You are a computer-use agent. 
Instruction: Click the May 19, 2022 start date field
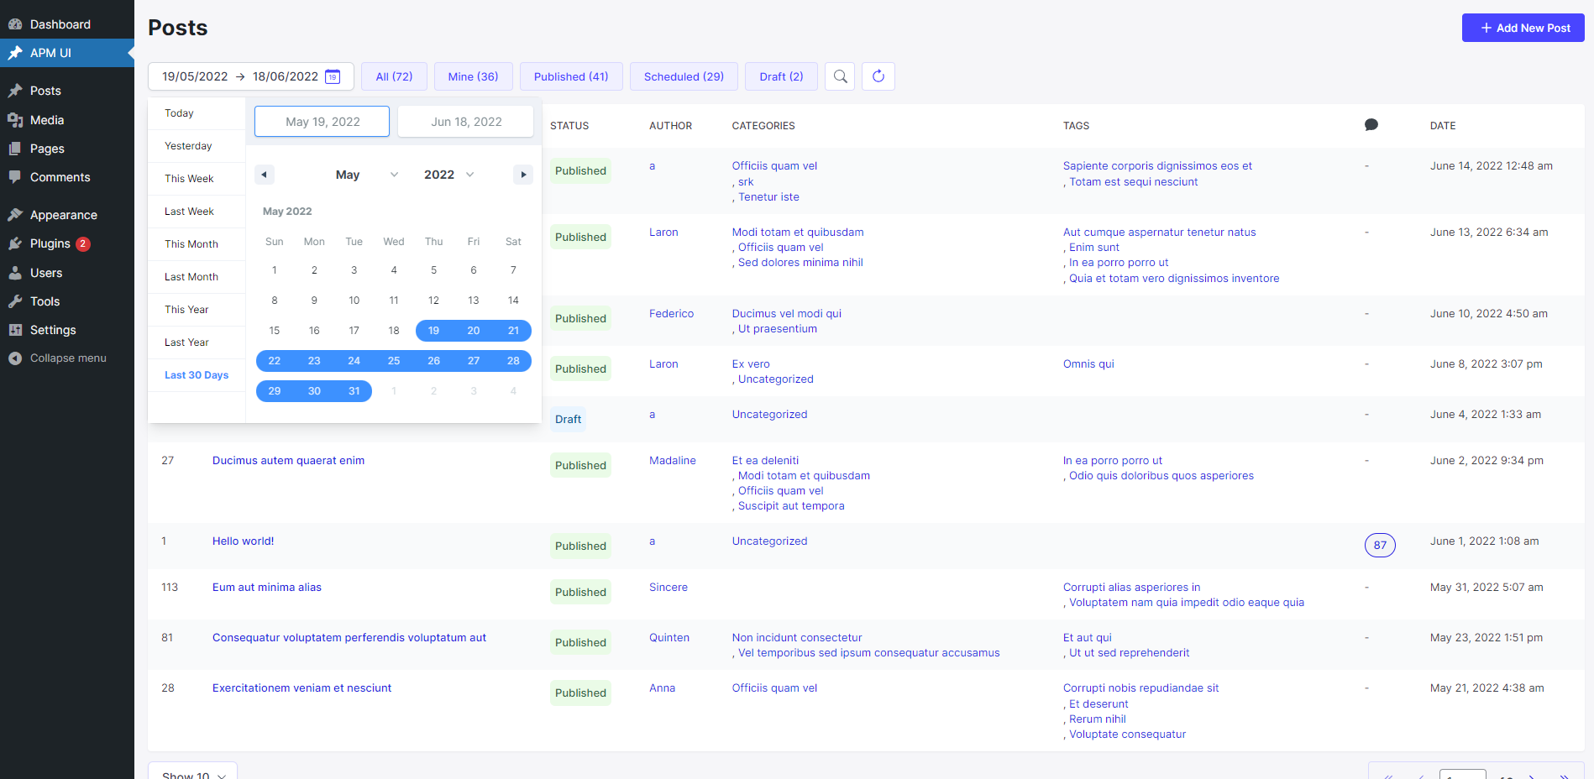click(322, 122)
